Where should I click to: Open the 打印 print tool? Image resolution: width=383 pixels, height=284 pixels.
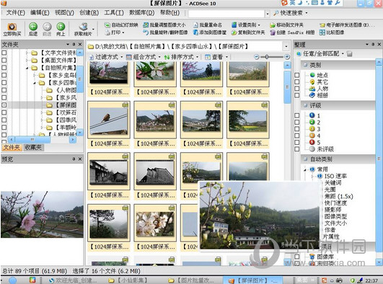114,32
